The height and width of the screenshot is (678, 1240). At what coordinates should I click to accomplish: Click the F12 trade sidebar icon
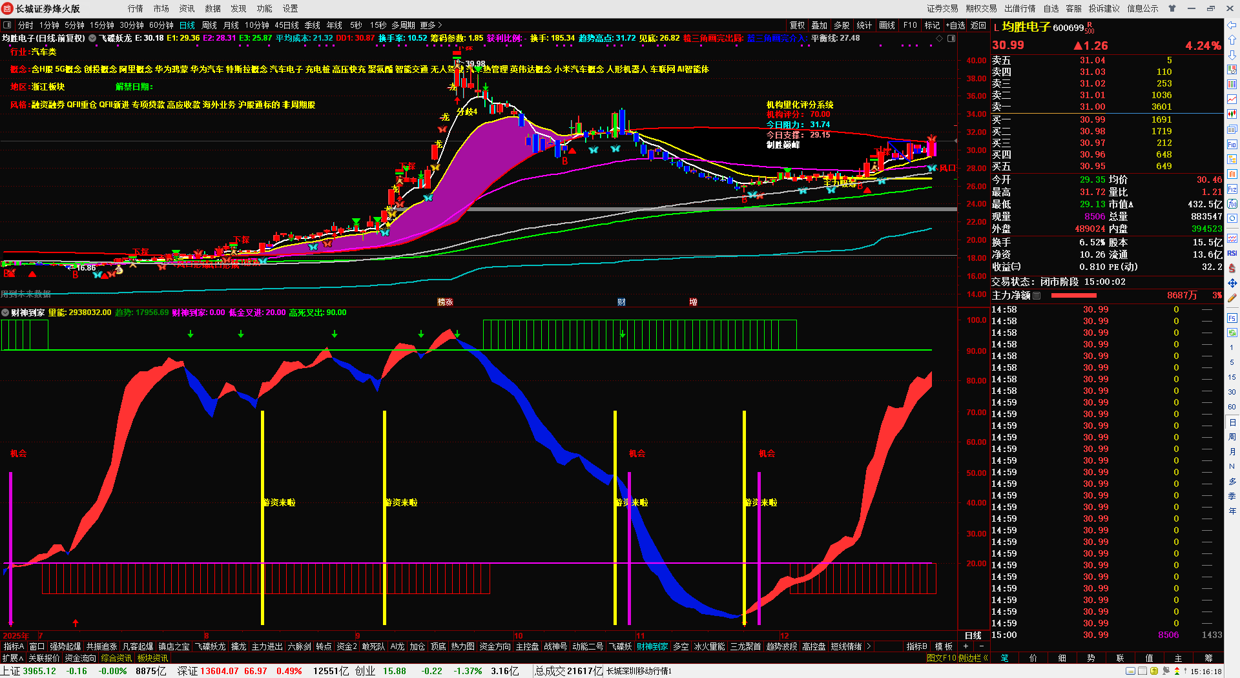coord(1232,189)
